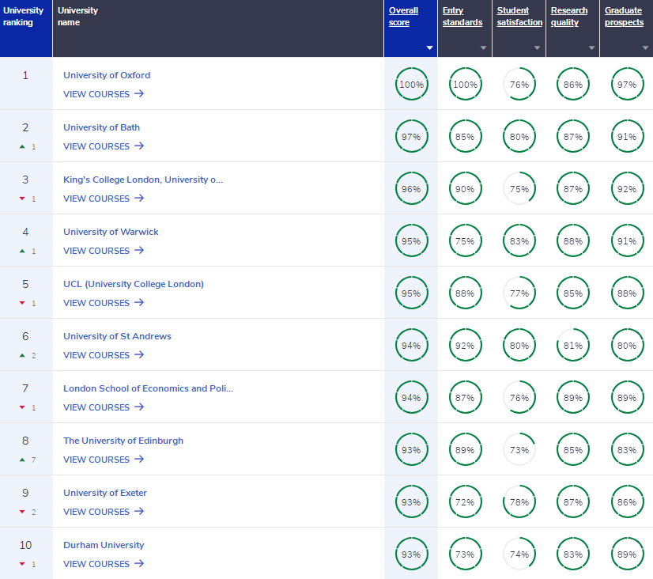View courses for King's College London
Viewport: 653px width, 579px height.
104,199
